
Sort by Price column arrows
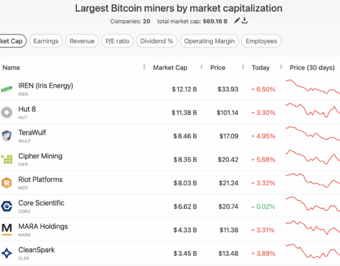tap(243, 67)
